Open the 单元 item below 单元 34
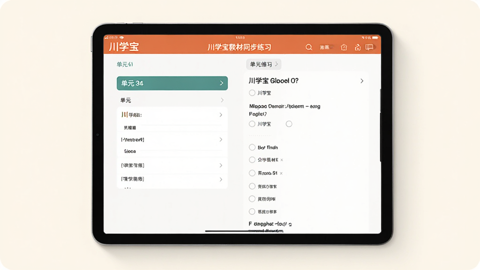The height and width of the screenshot is (270, 480). click(x=172, y=100)
